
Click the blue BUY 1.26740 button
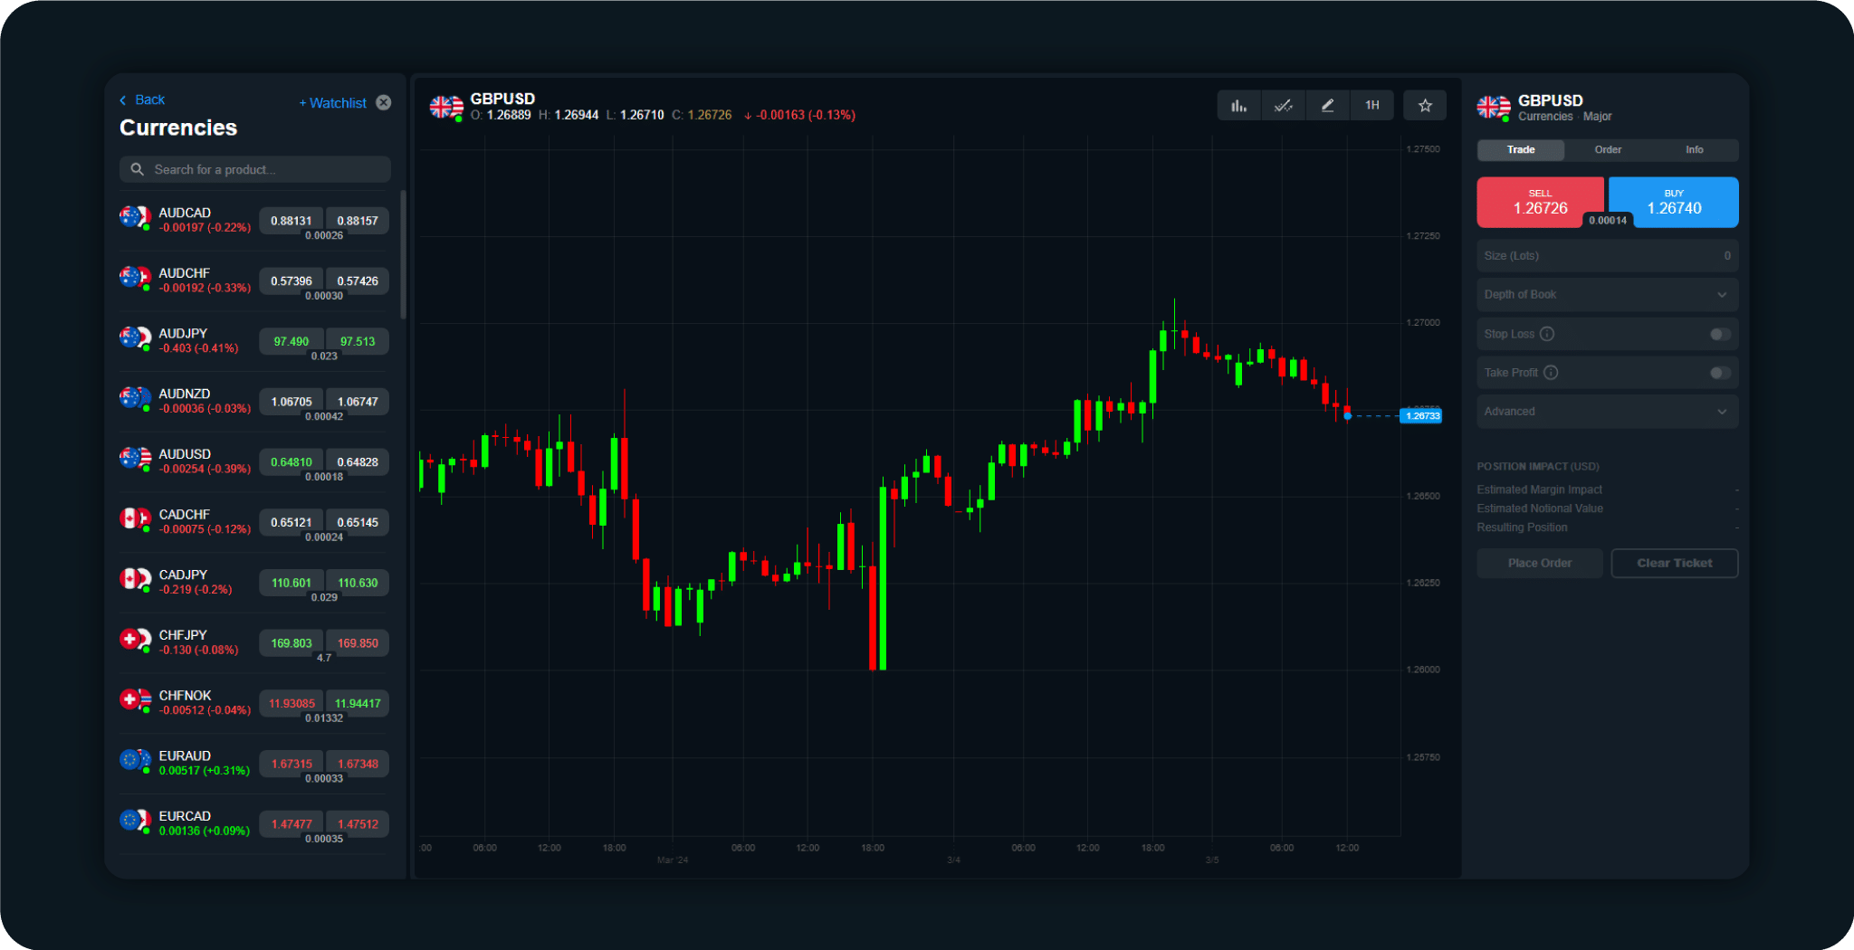click(x=1674, y=202)
